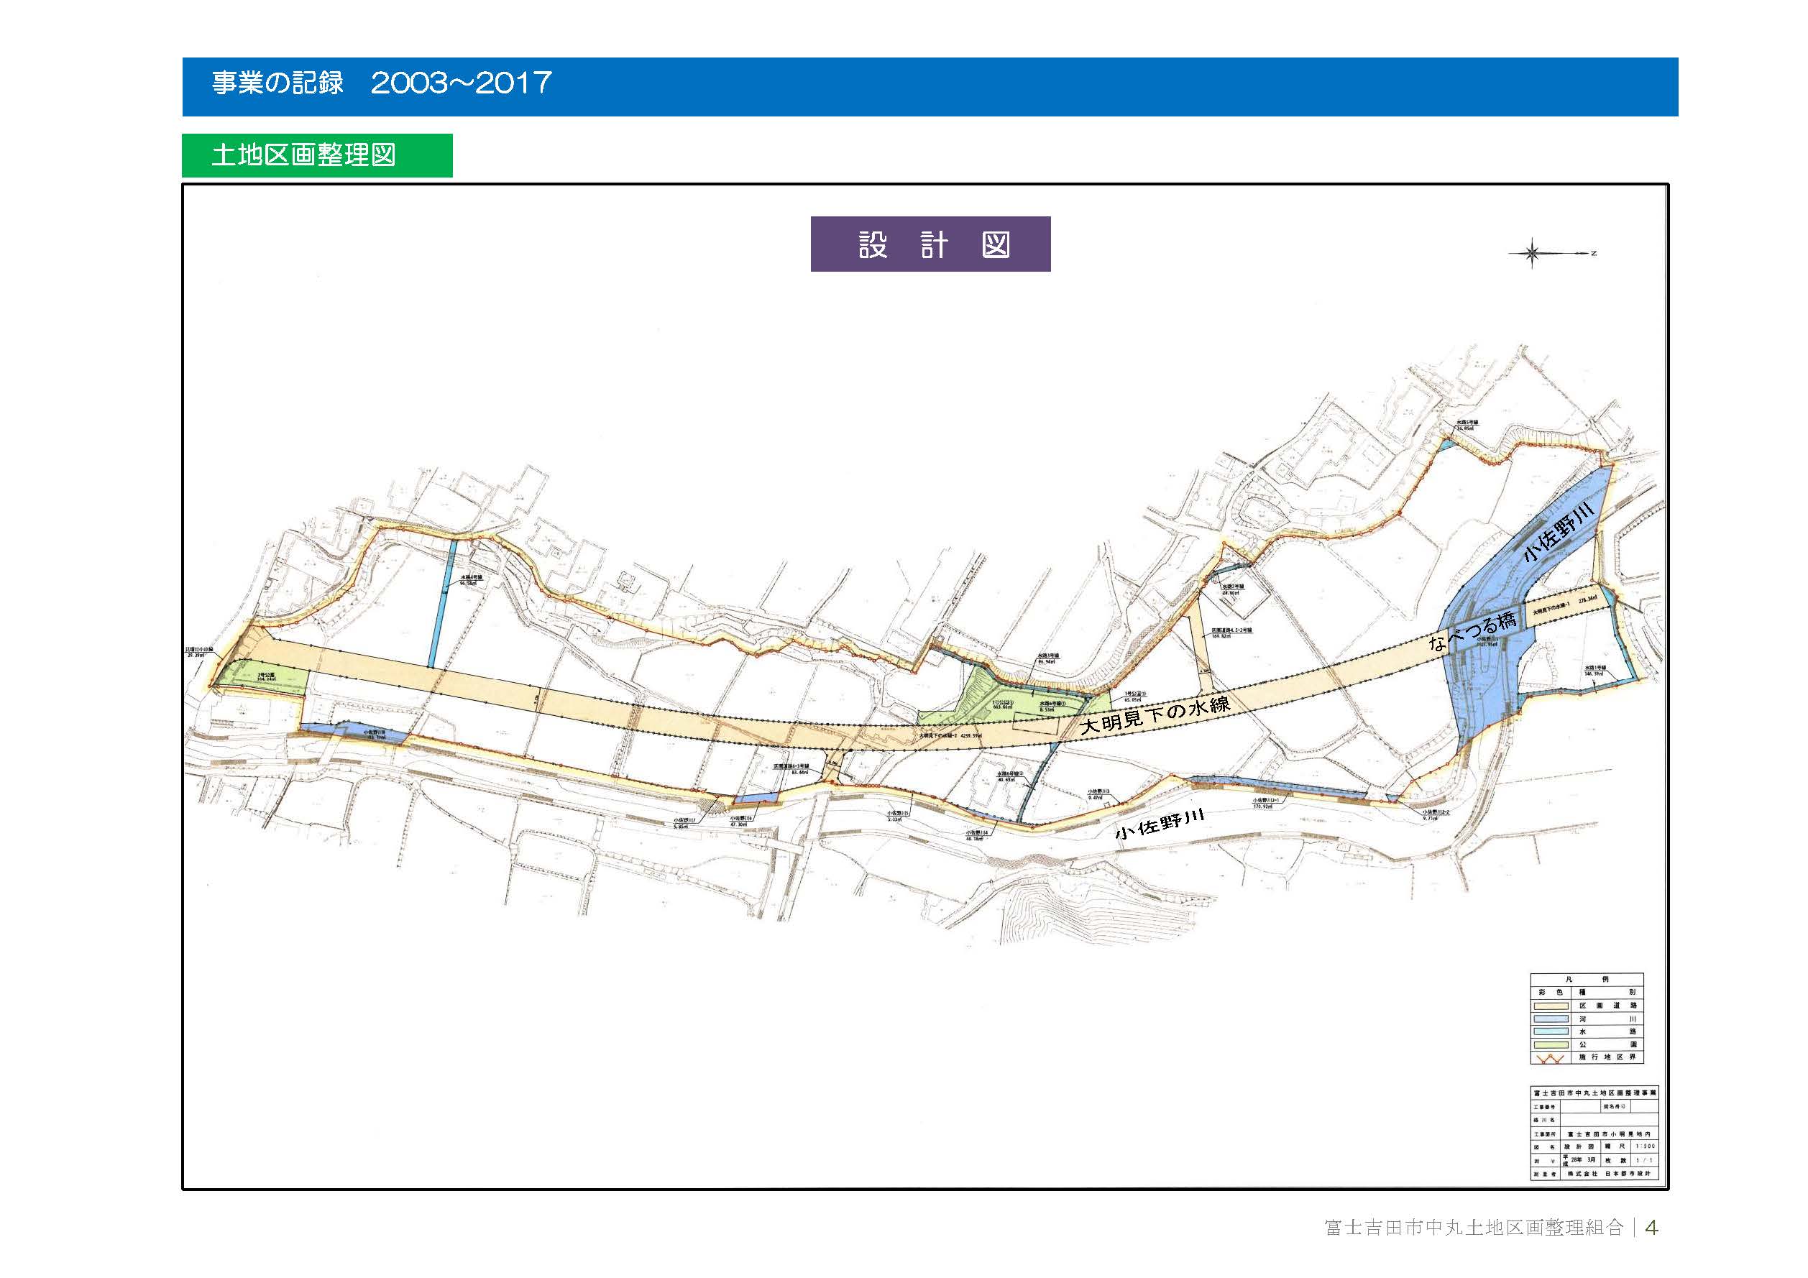Click the 小佐野川2-2 9.71㎡ label
Image resolution: width=1808 pixels, height=1278 pixels.
1436,816
